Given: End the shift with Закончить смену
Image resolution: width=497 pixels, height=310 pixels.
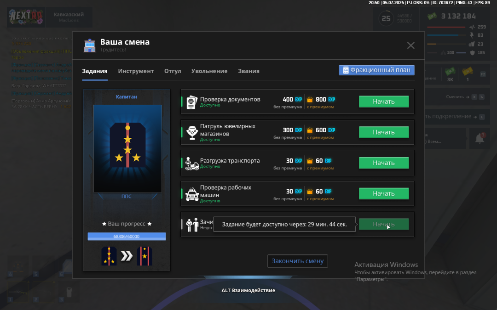Looking at the screenshot, I should 298,261.
